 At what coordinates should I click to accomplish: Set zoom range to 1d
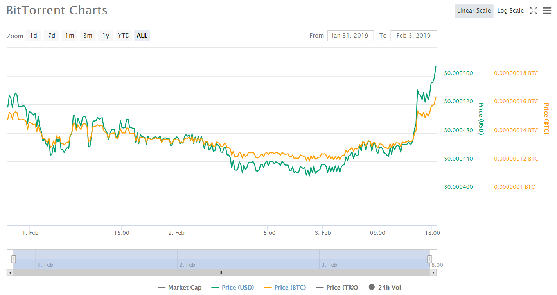tap(34, 36)
